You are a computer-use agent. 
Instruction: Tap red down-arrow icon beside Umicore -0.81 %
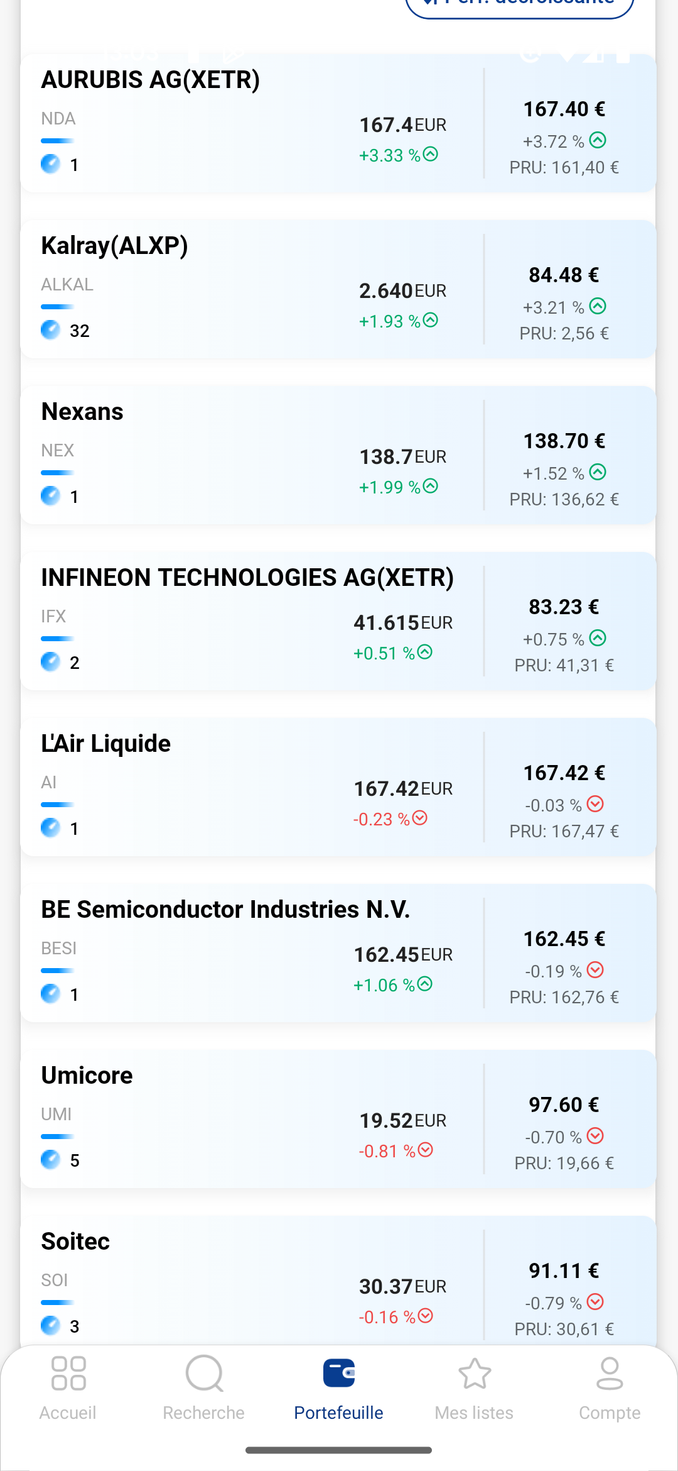tap(426, 1150)
